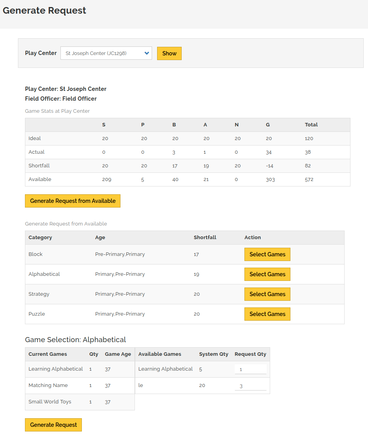
Task: Select the Matching Name current game row
Action: (x=80, y=385)
